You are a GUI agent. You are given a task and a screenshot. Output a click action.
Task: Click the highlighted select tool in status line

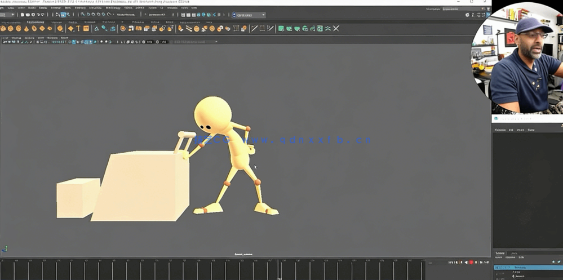click(64, 15)
